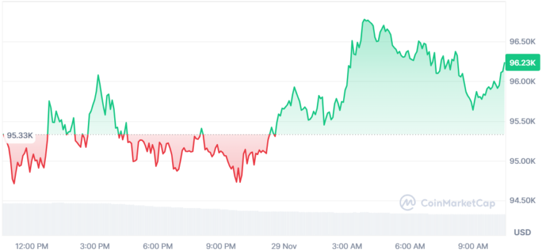Click the 96.50K price axis label
Image resolution: width=542 pixels, height=250 pixels.
523,41
